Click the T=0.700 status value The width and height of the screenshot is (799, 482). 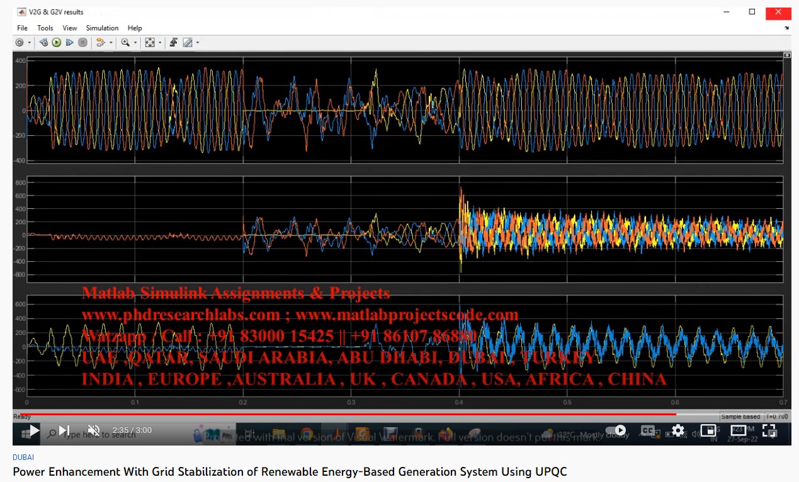click(777, 417)
